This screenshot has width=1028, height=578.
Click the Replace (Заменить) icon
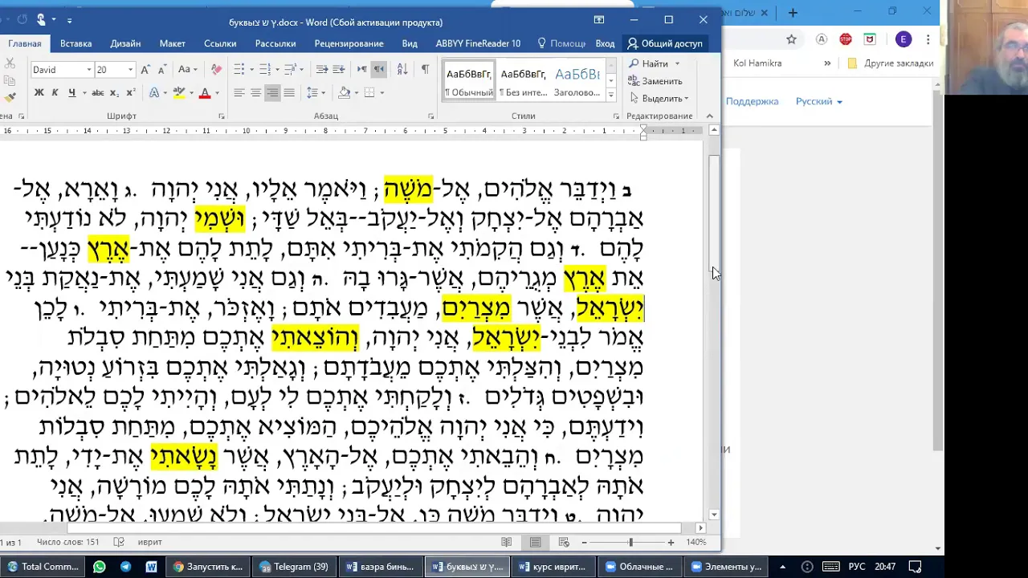(x=634, y=81)
